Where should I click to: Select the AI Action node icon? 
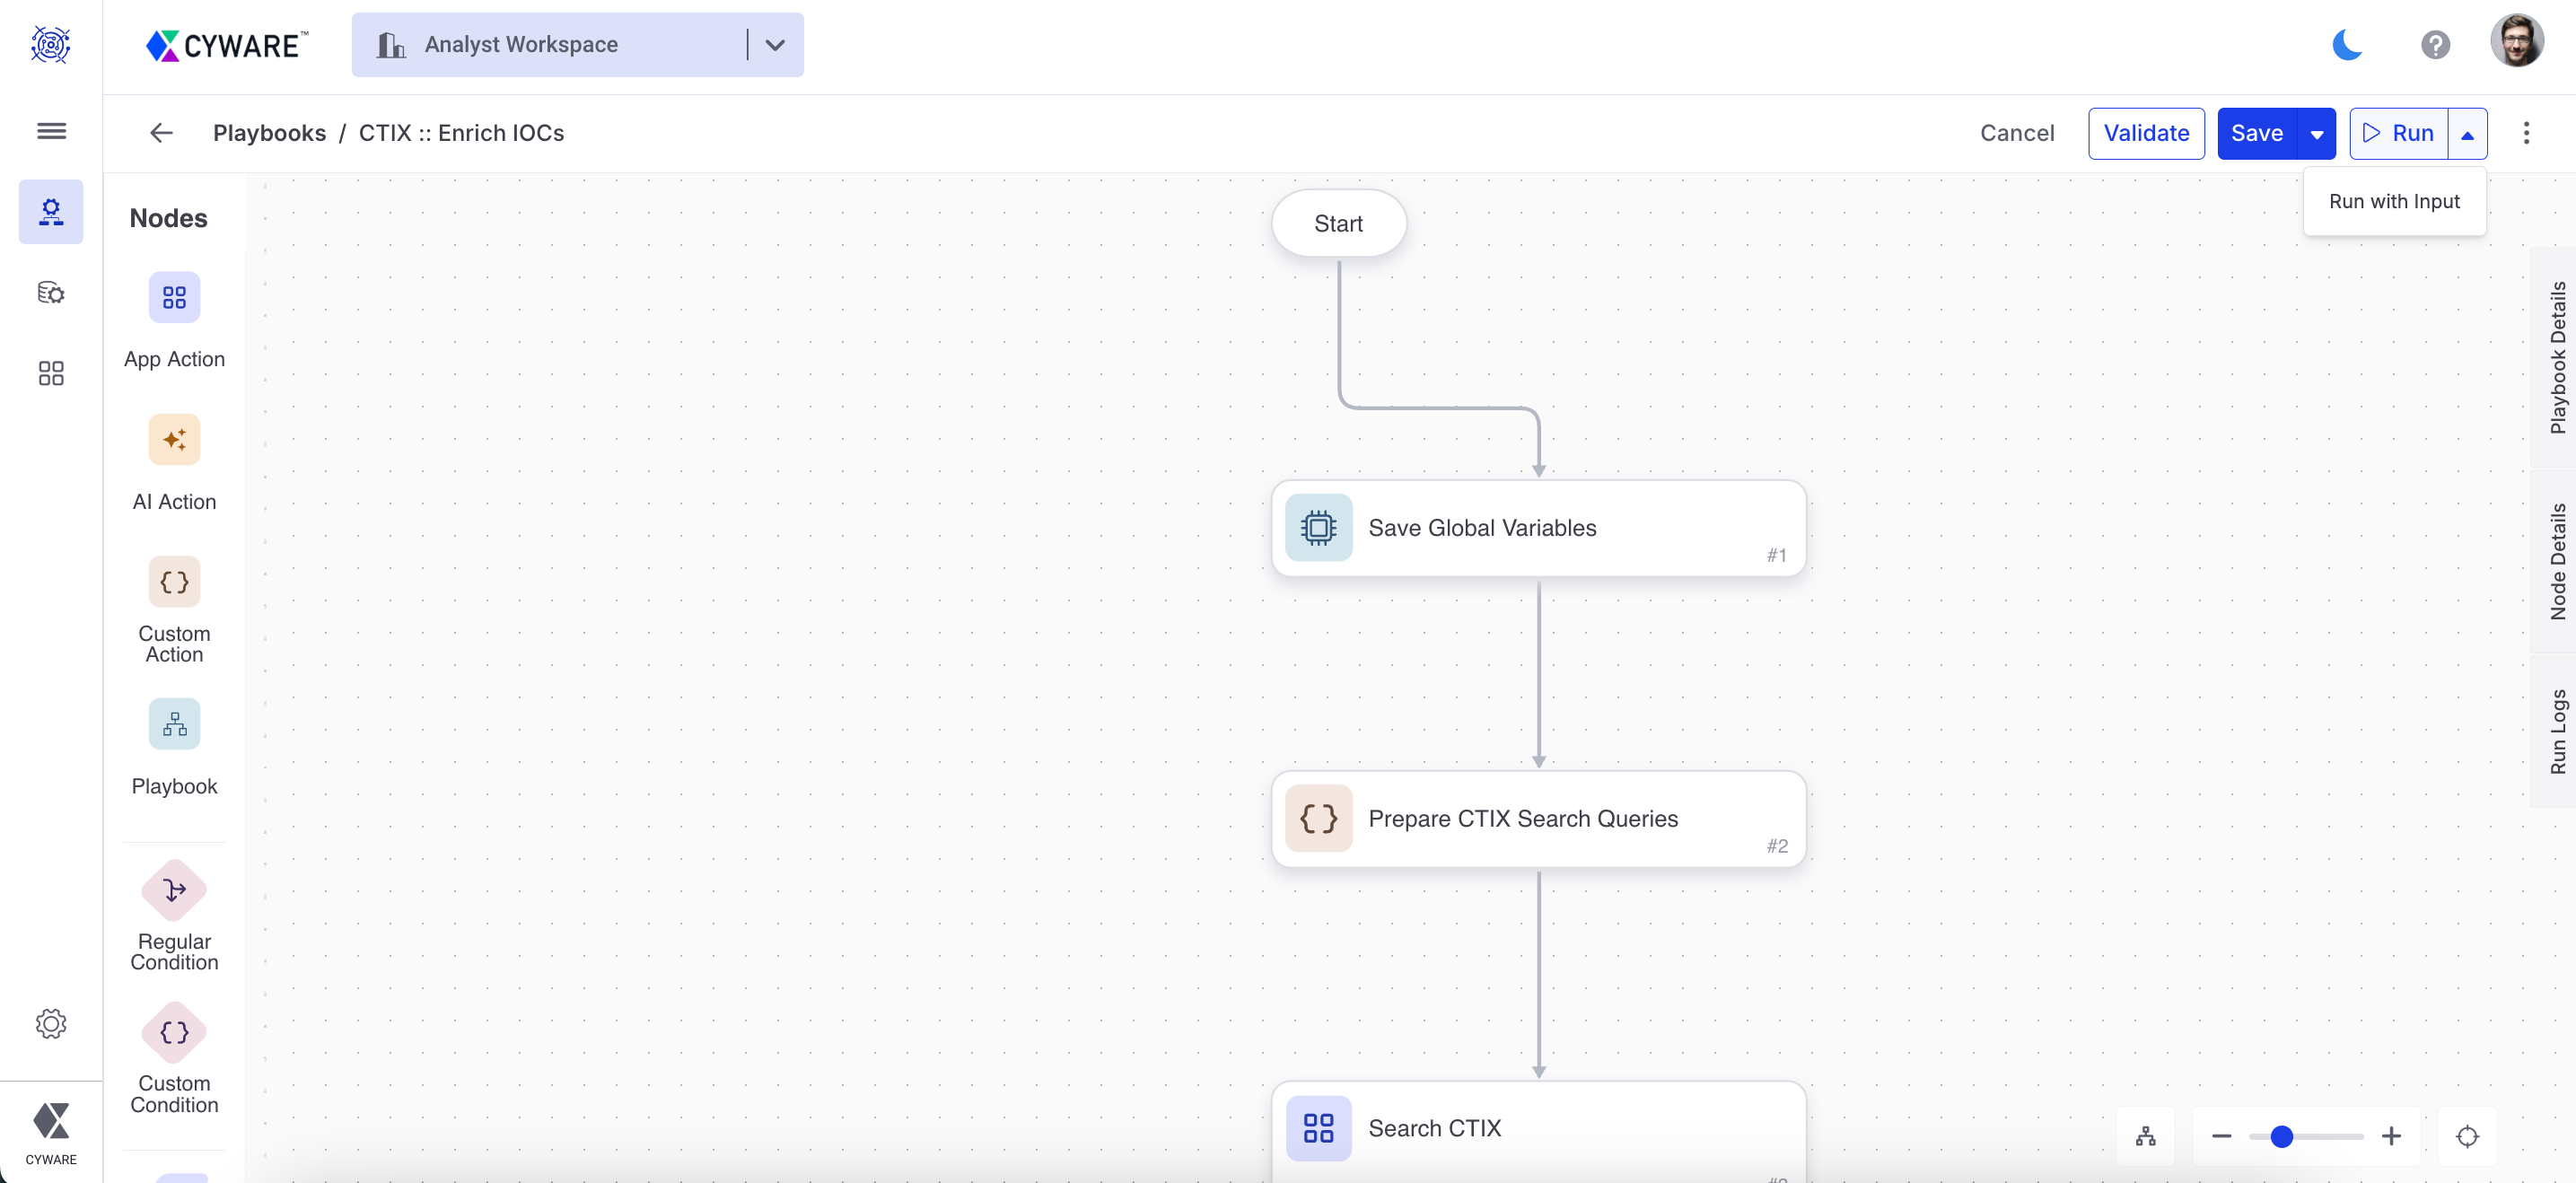pyautogui.click(x=174, y=439)
